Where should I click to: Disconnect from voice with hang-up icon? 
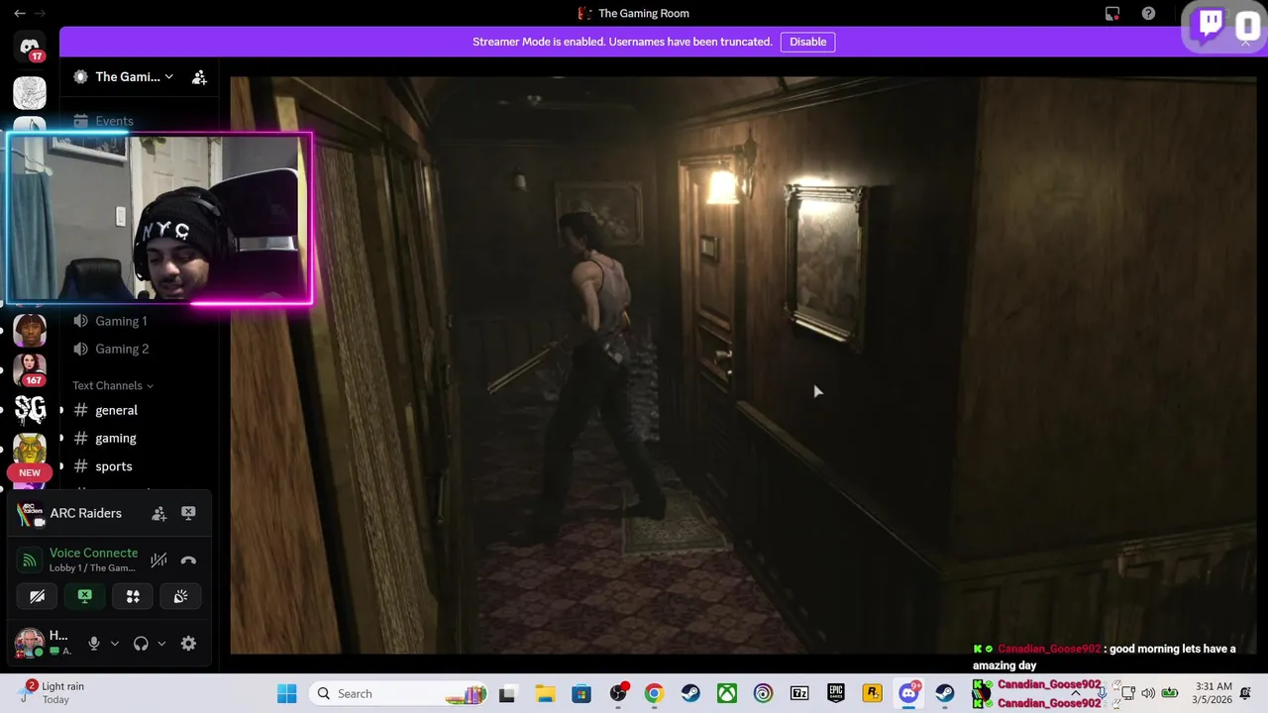(188, 560)
